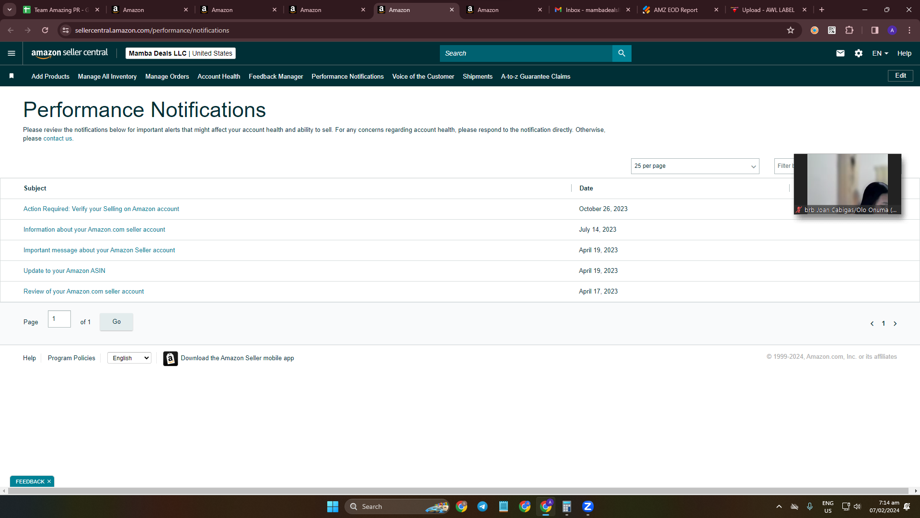The width and height of the screenshot is (920, 518).
Task: Click the Edit button in navigation bar
Action: pos(900,76)
